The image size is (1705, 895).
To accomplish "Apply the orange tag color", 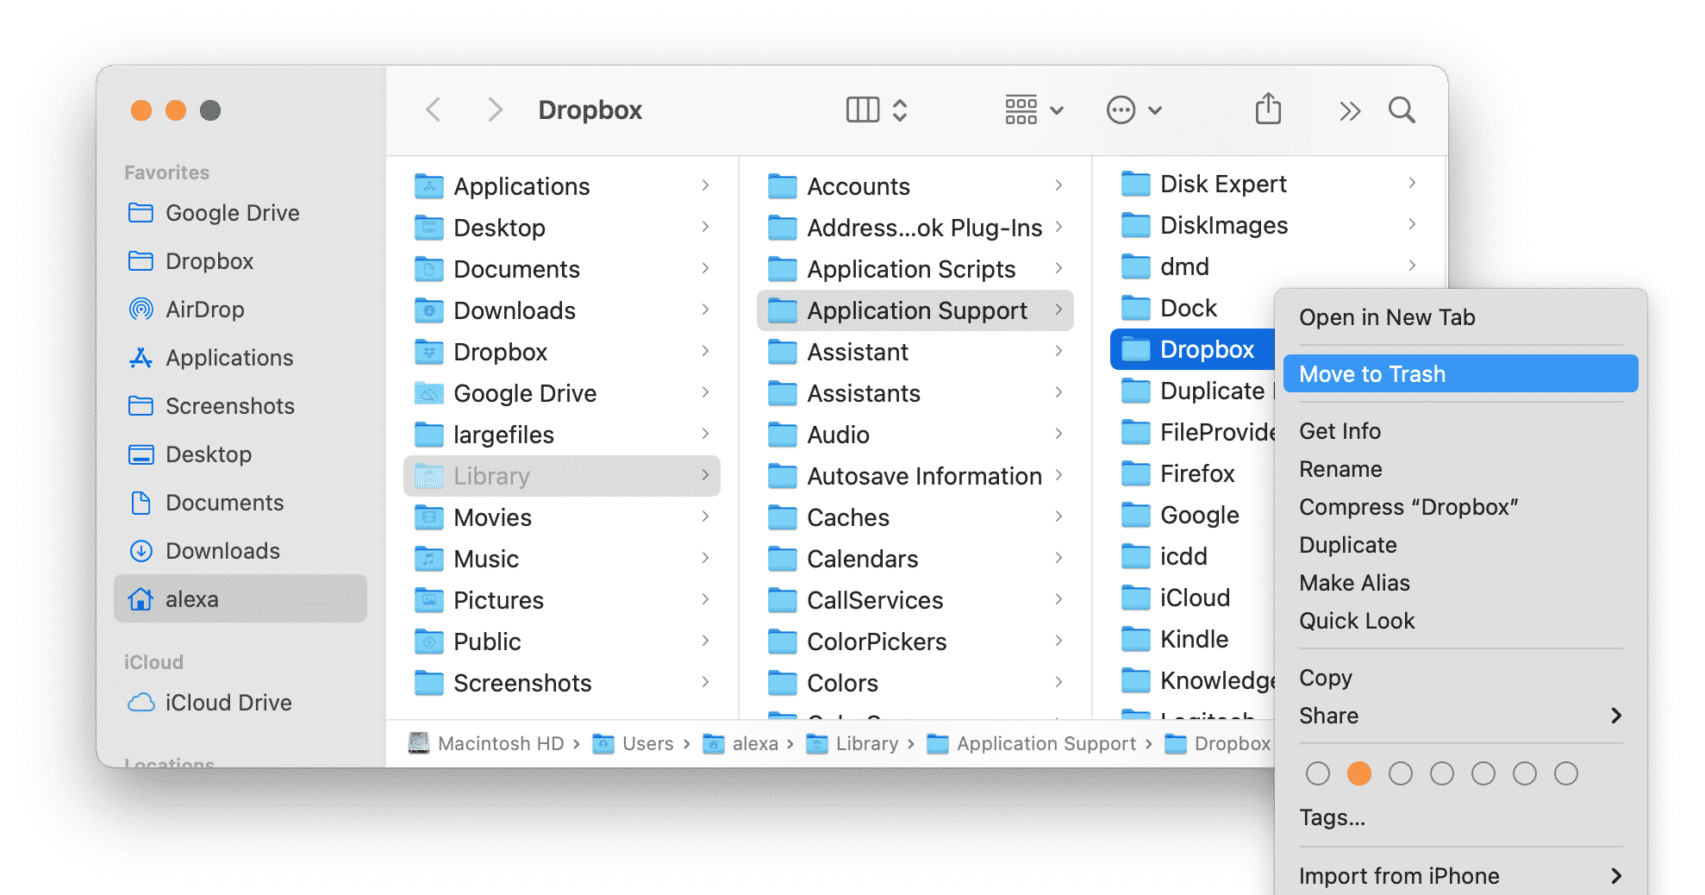I will coord(1358,773).
